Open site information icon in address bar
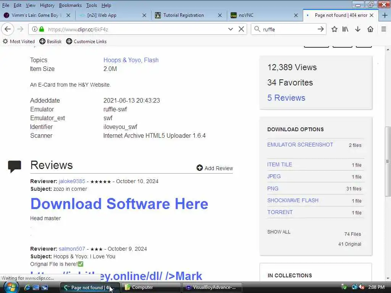391x293 pixels. [x=35, y=29]
